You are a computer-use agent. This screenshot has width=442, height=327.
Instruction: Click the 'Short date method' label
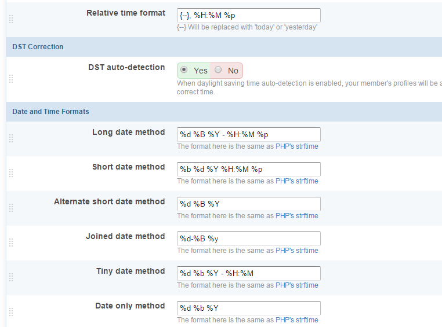coord(129,167)
